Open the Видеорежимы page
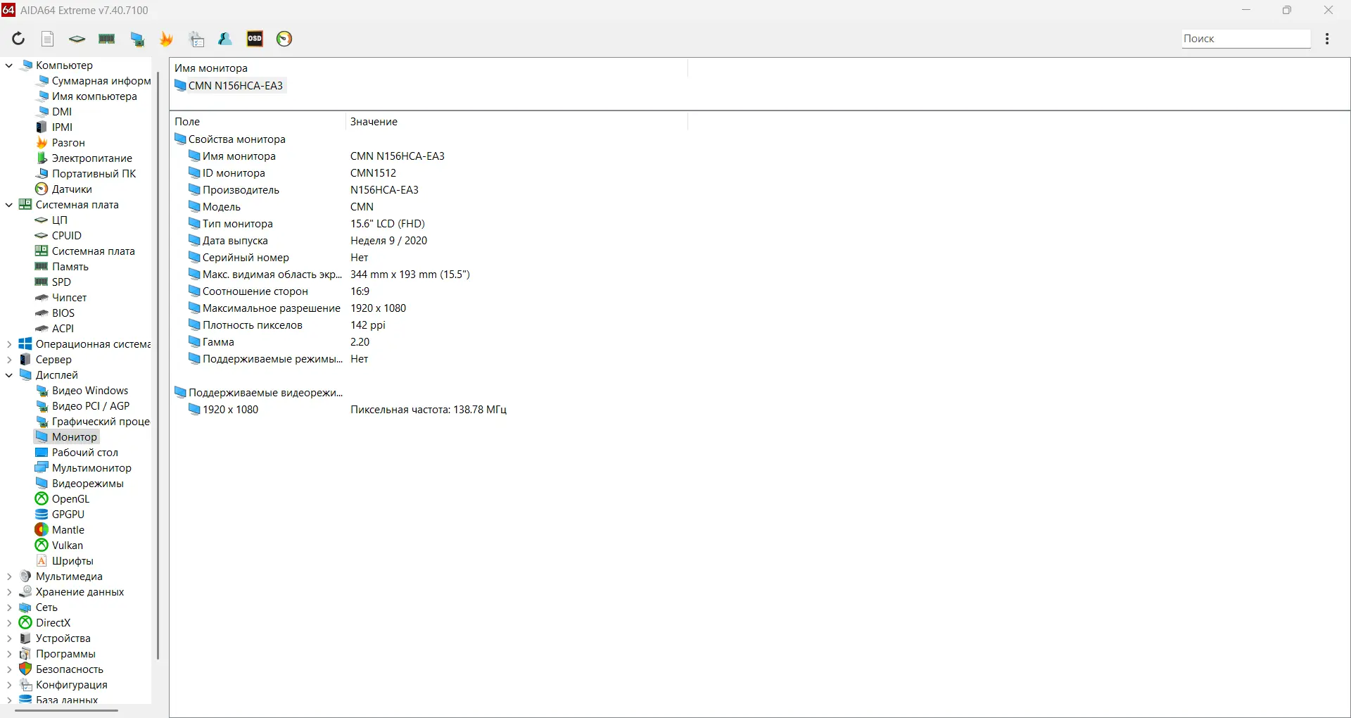Image resolution: width=1351 pixels, height=718 pixels. 80,484
